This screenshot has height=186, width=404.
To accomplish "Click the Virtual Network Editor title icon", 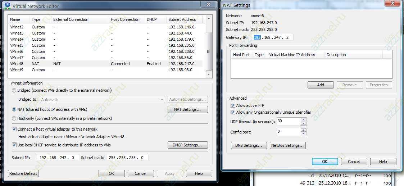I will pos(8,6).
